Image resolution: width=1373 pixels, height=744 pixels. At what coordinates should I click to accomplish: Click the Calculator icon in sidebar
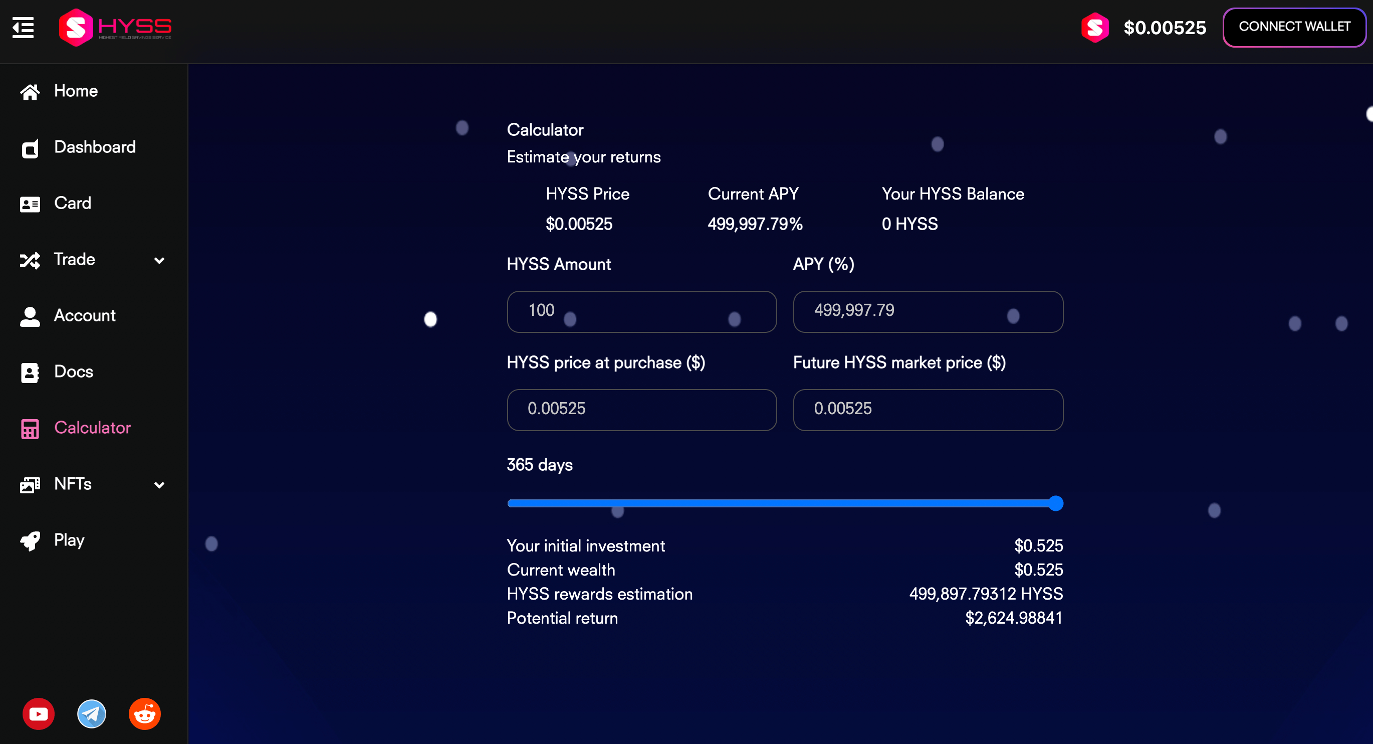point(30,429)
